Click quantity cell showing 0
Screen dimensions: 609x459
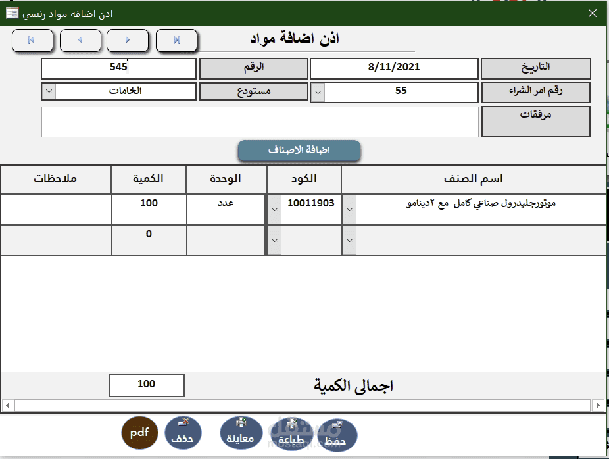pyautogui.click(x=149, y=241)
